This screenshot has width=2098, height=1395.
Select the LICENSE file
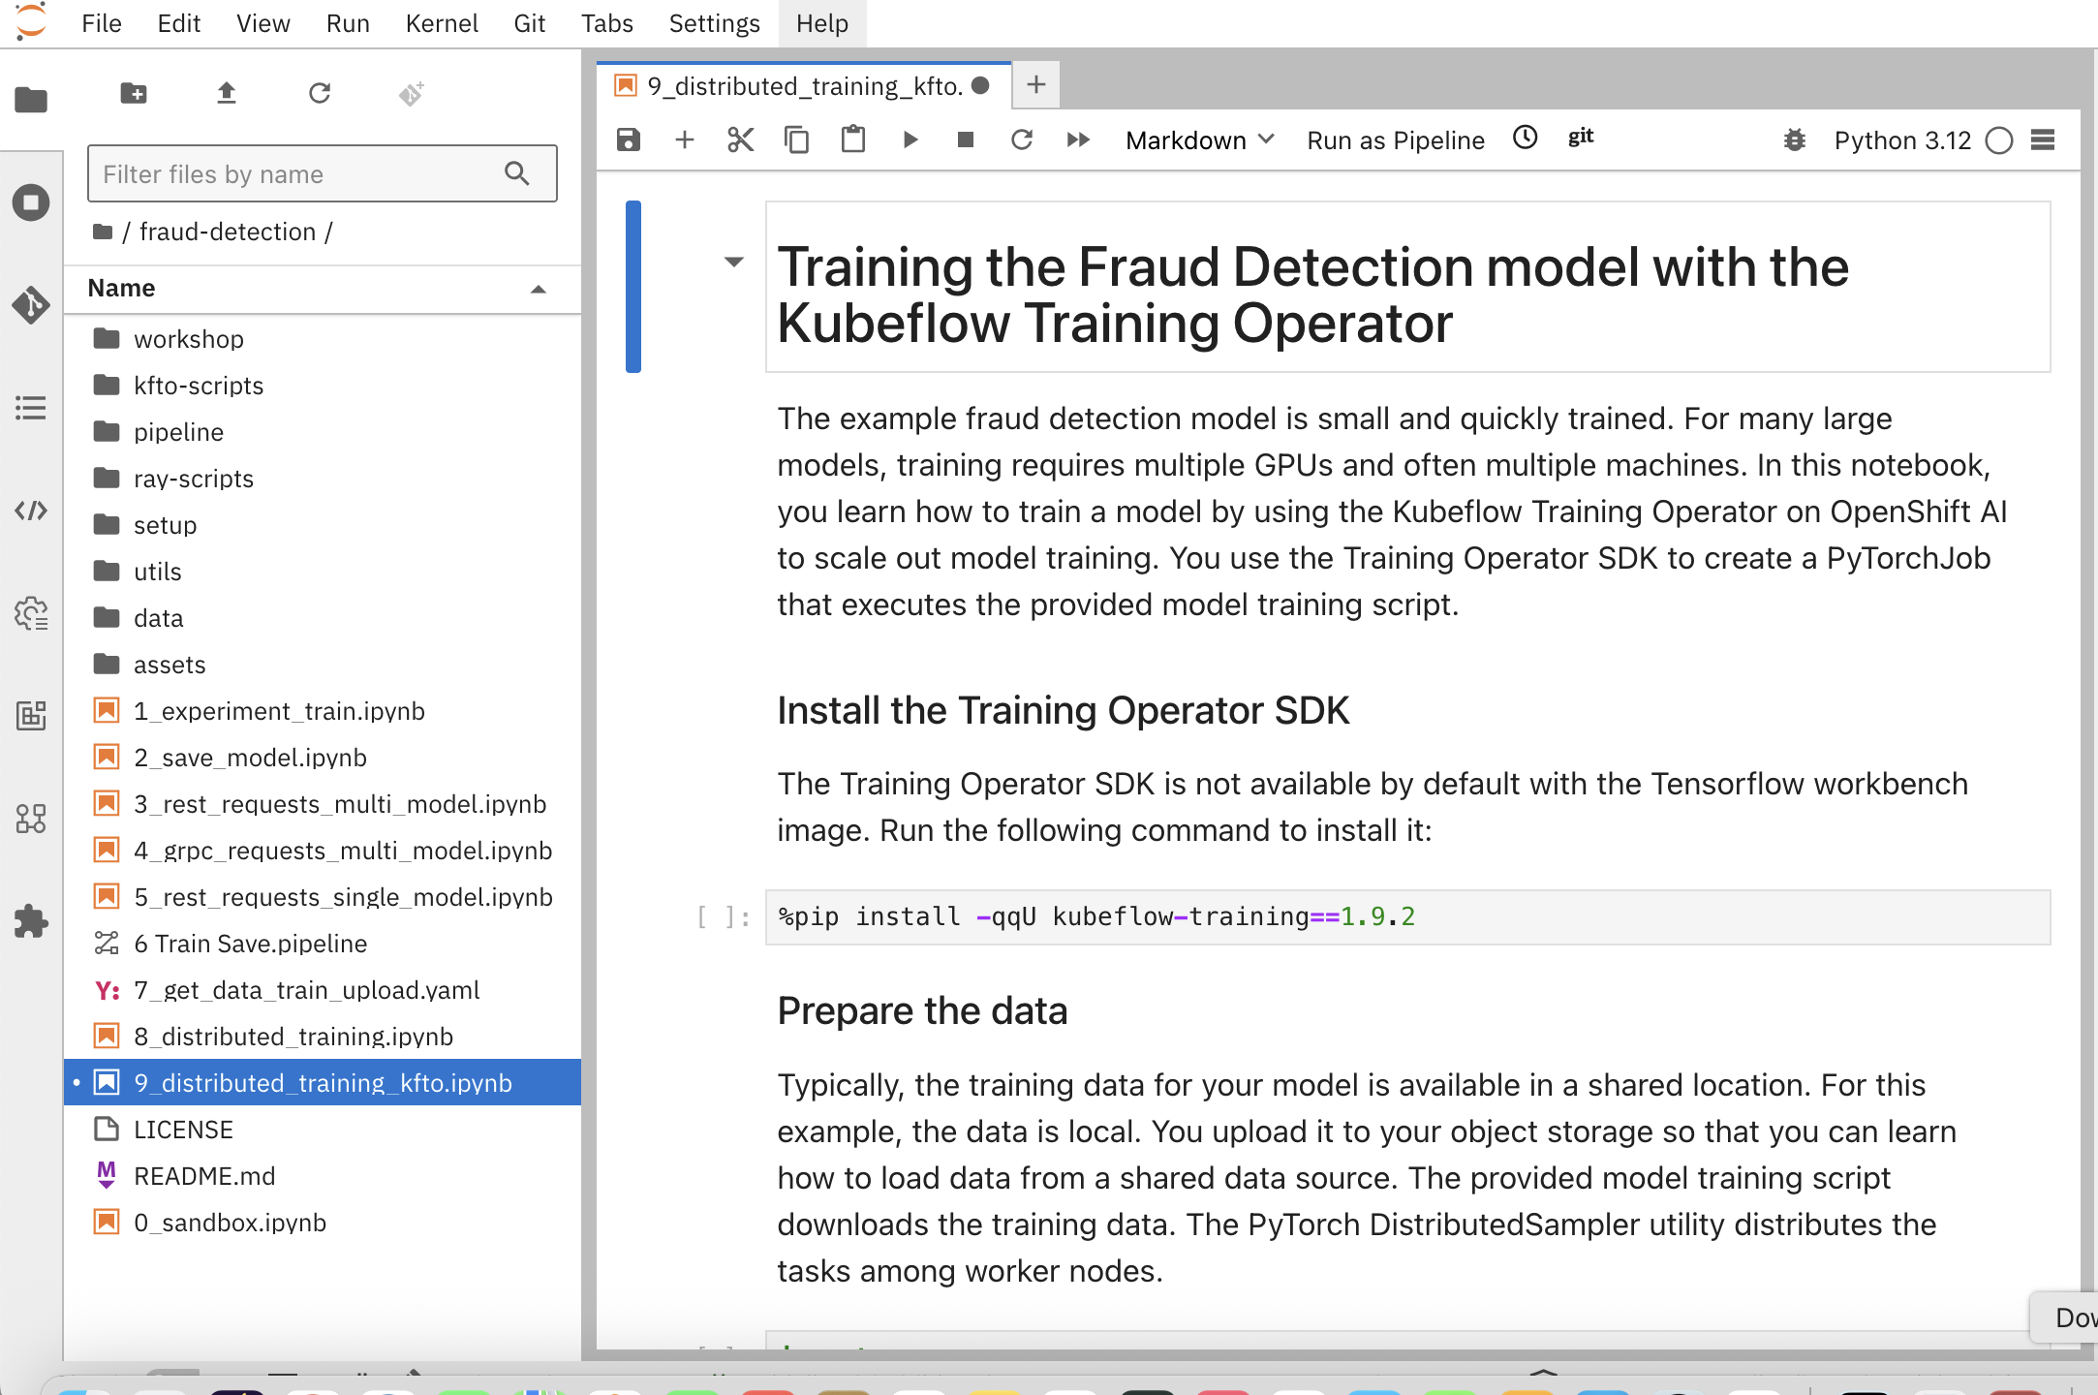[322, 1130]
